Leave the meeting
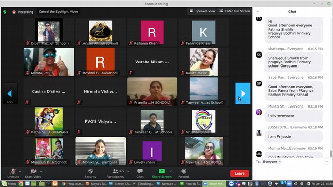Viewport: 333px width, 187px height. tap(240, 173)
